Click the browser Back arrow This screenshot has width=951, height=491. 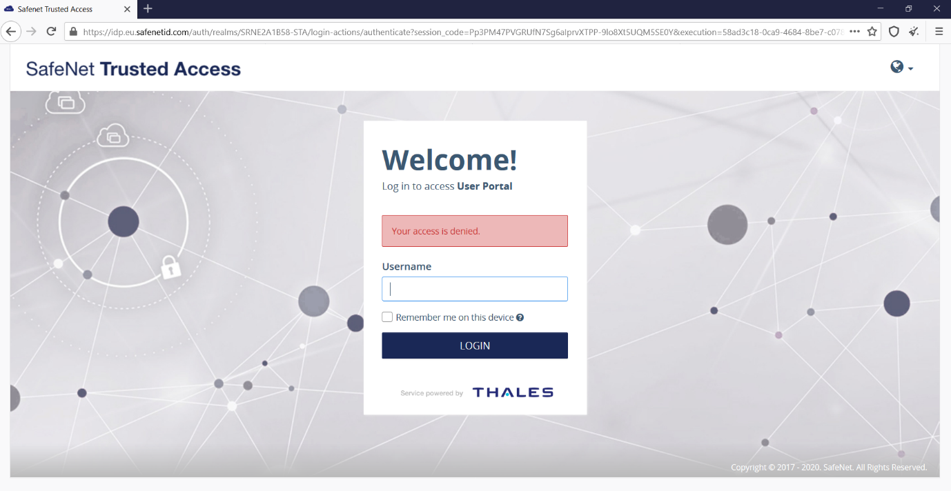(10, 32)
